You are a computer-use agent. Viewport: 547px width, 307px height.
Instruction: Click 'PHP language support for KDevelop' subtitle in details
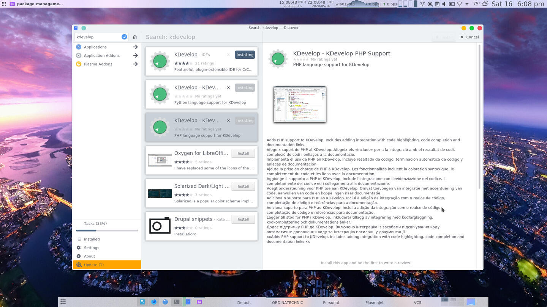(x=331, y=65)
